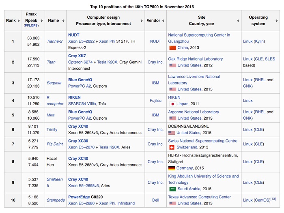The image size is (284, 213).
Task: Sort table by Rank column arrows
Action: [19, 21]
